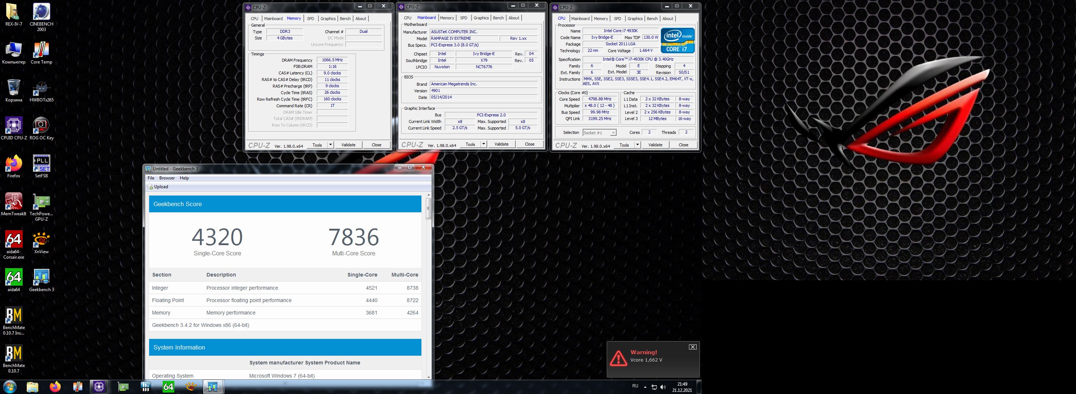The image size is (1076, 394).
Task: Launch BenchMate 0.10.7 Installer desktop icon
Action: coord(14,321)
